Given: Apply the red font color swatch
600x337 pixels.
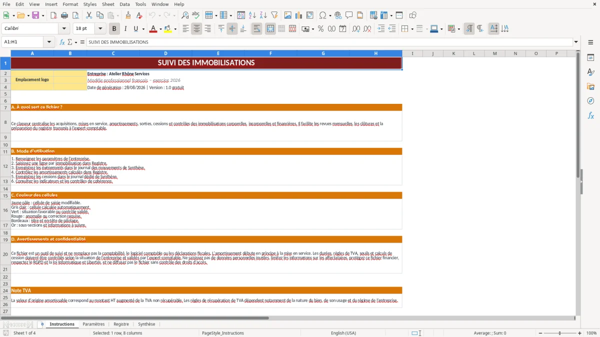Looking at the screenshot, I should (x=152, y=29).
